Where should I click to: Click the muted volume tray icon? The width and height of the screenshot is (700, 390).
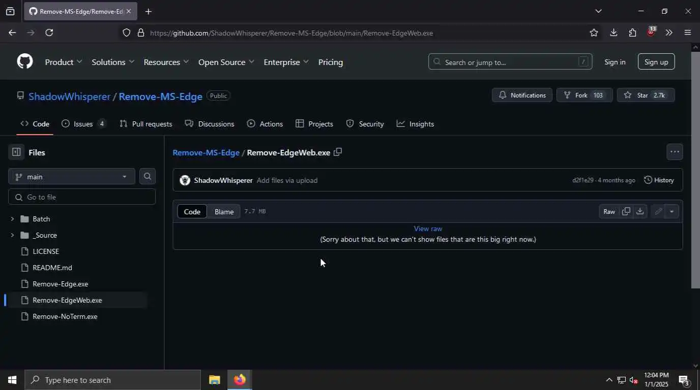tap(634, 380)
